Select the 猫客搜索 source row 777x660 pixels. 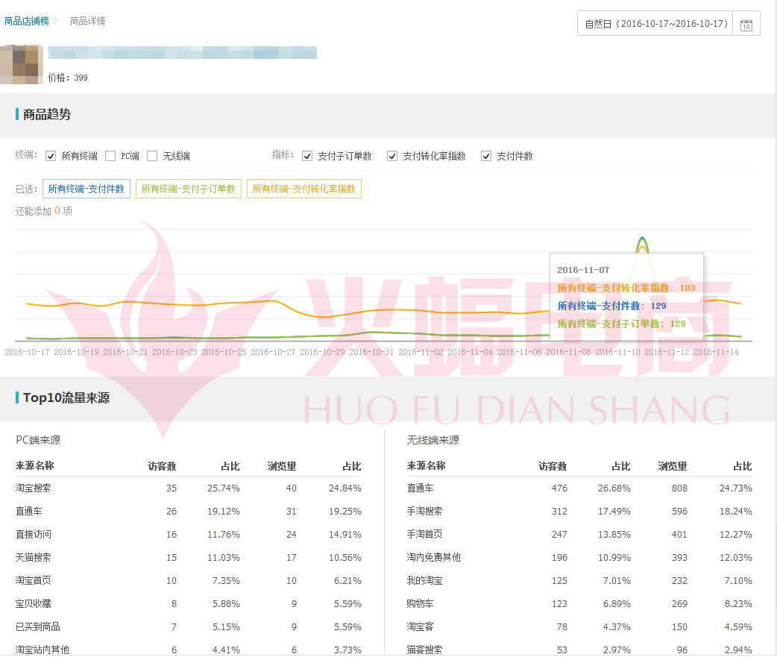pyautogui.click(x=579, y=650)
